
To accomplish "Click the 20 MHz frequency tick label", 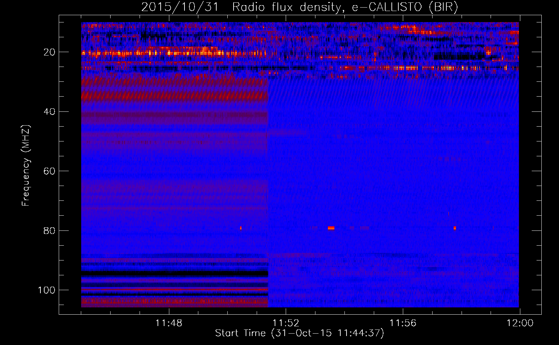I will [x=50, y=52].
